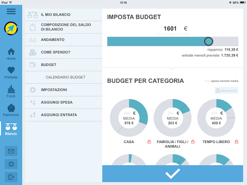247x185 pixels.
Task: Select Calendario Budget submenu entry
Action: click(x=64, y=77)
